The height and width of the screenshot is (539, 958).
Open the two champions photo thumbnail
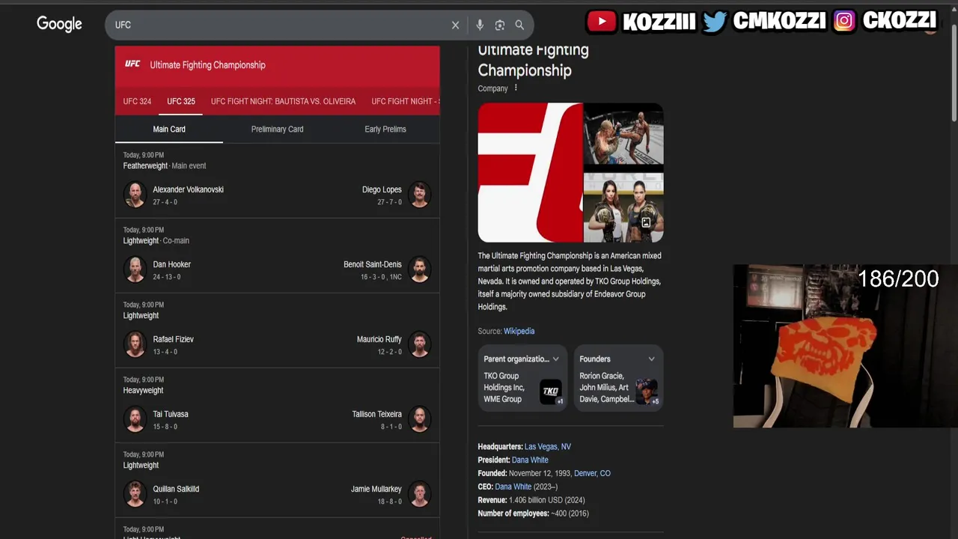tap(623, 207)
